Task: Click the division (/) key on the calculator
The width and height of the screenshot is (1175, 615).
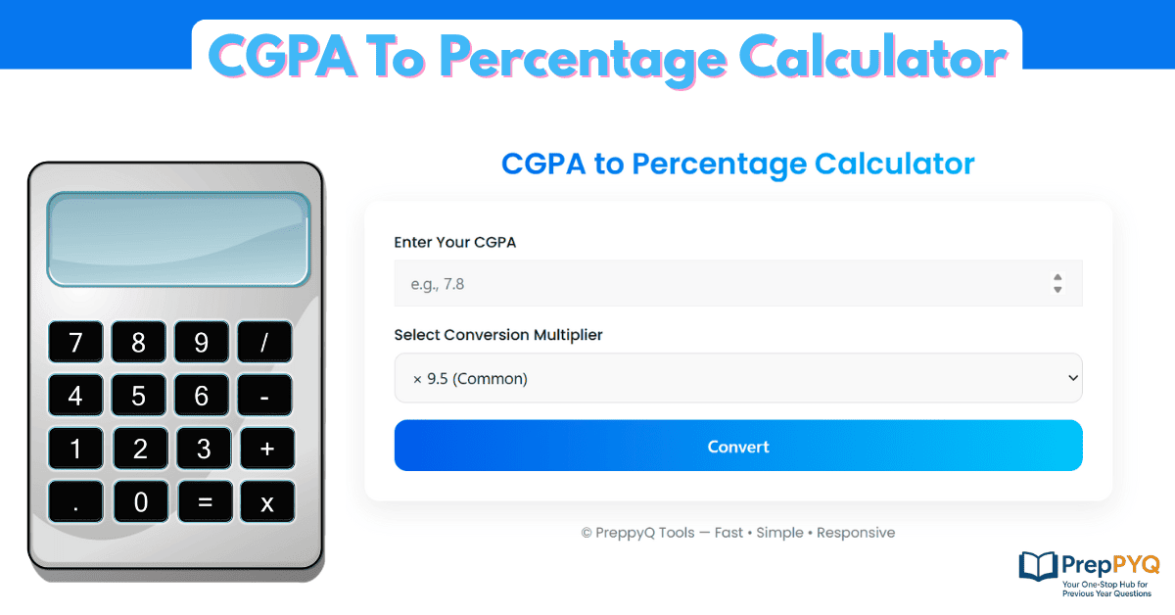Action: (264, 342)
